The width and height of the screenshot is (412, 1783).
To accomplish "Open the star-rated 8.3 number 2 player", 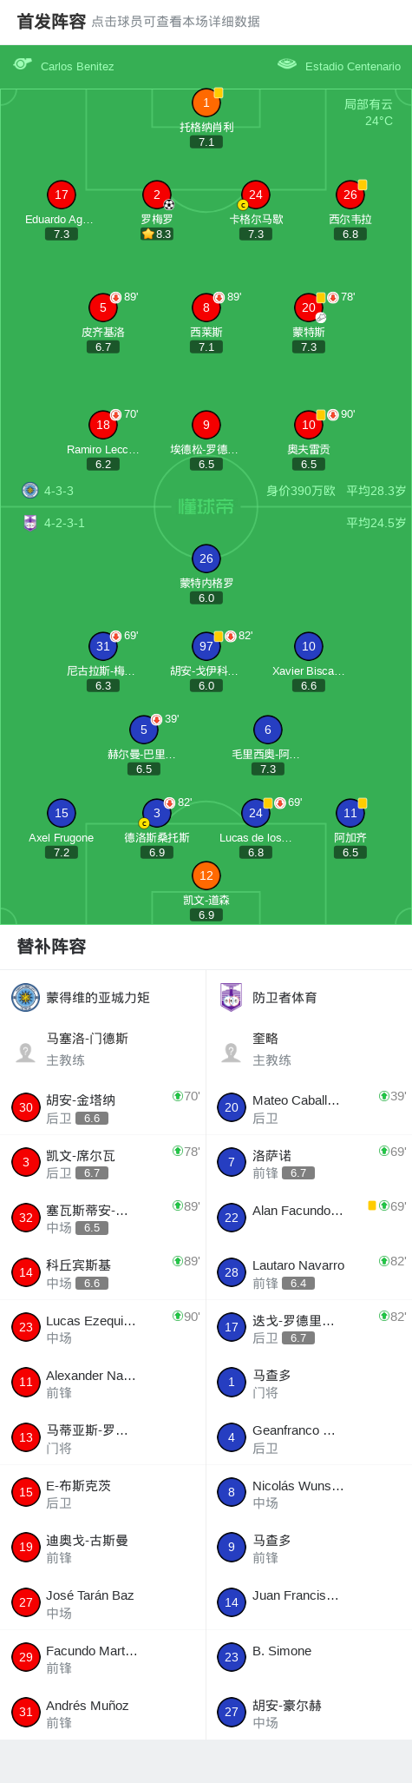I will [x=157, y=195].
